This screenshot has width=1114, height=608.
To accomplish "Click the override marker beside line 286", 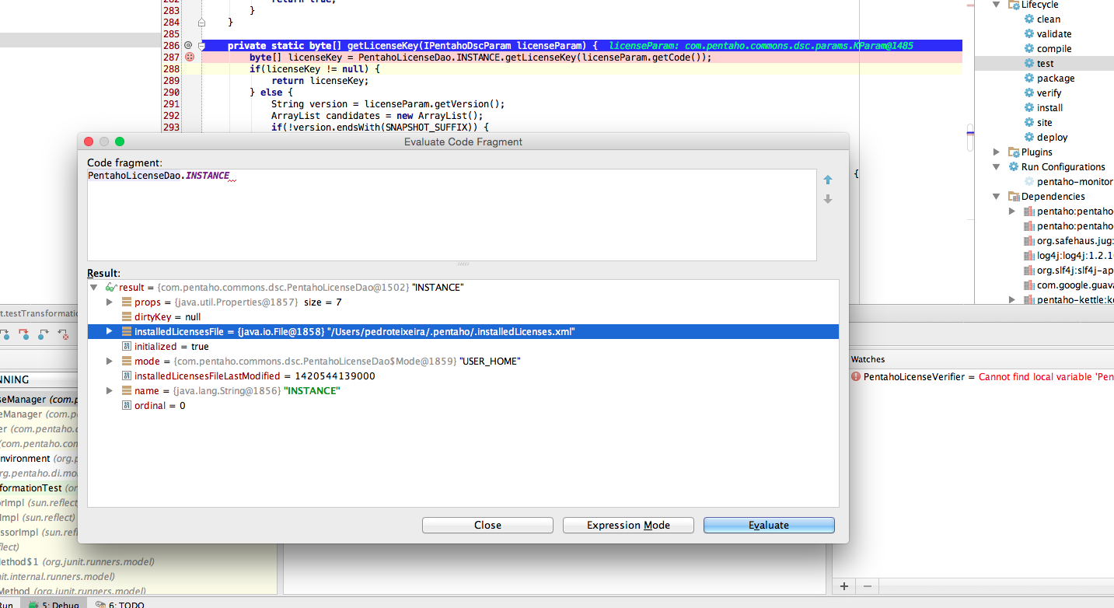I will (188, 46).
